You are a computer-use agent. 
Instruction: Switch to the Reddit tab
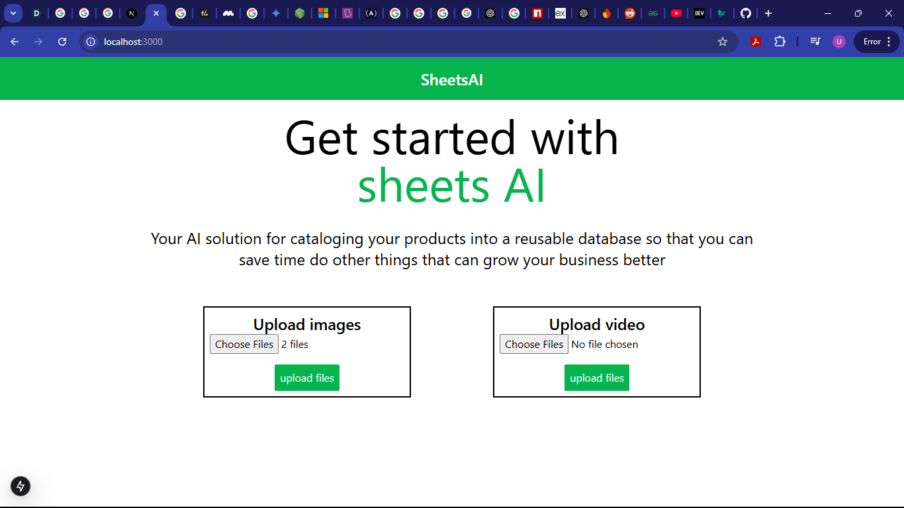pos(630,13)
